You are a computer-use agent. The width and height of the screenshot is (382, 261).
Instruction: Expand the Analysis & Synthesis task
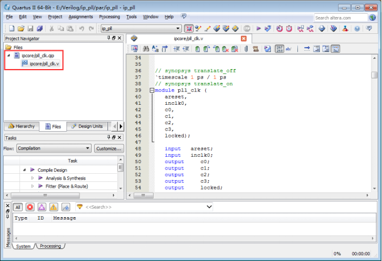pos(33,178)
